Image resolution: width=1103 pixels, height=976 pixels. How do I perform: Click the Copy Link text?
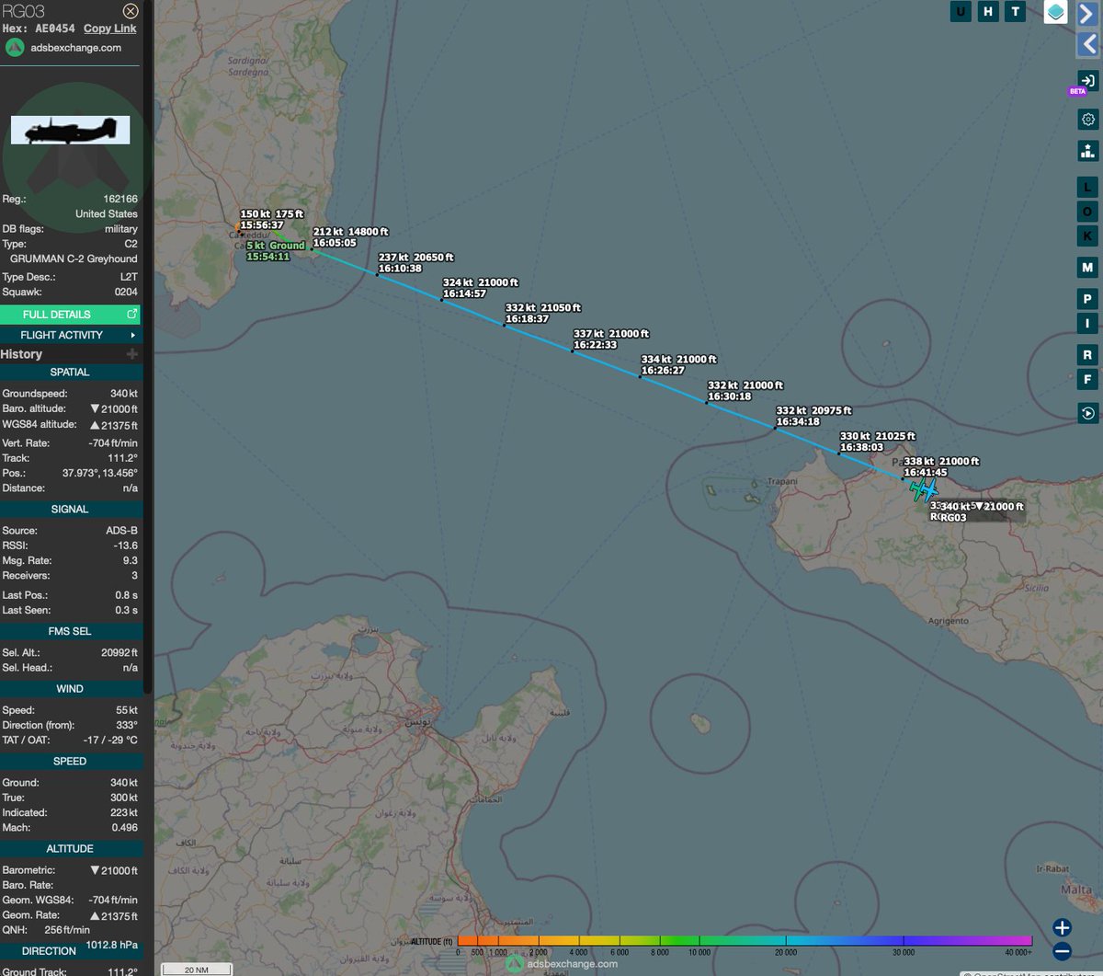pos(109,29)
